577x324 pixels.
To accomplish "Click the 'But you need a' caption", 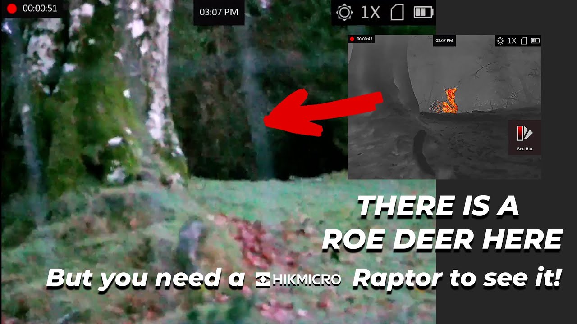I will 146,279.
